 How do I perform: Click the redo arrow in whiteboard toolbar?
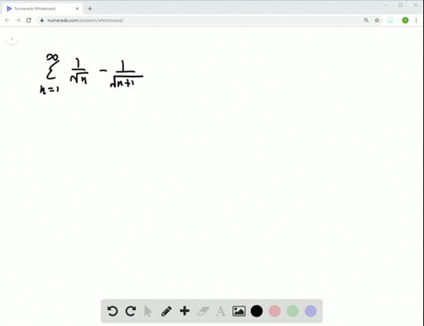(x=131, y=311)
